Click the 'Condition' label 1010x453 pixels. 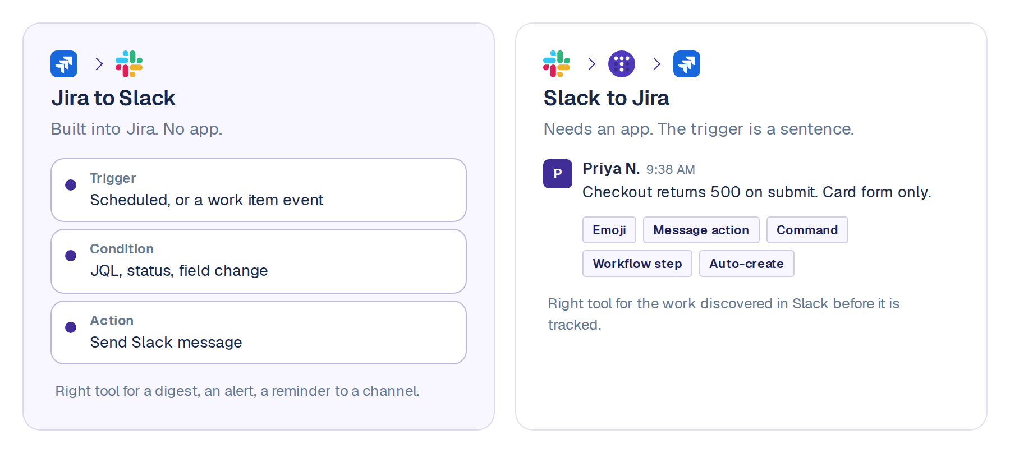click(122, 249)
